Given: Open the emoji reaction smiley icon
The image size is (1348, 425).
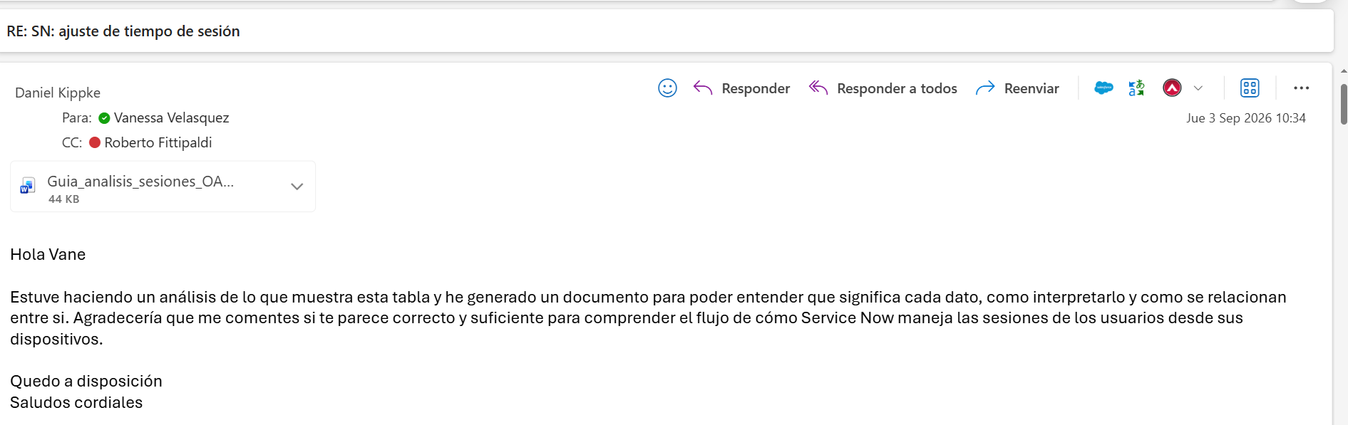Looking at the screenshot, I should (x=667, y=88).
